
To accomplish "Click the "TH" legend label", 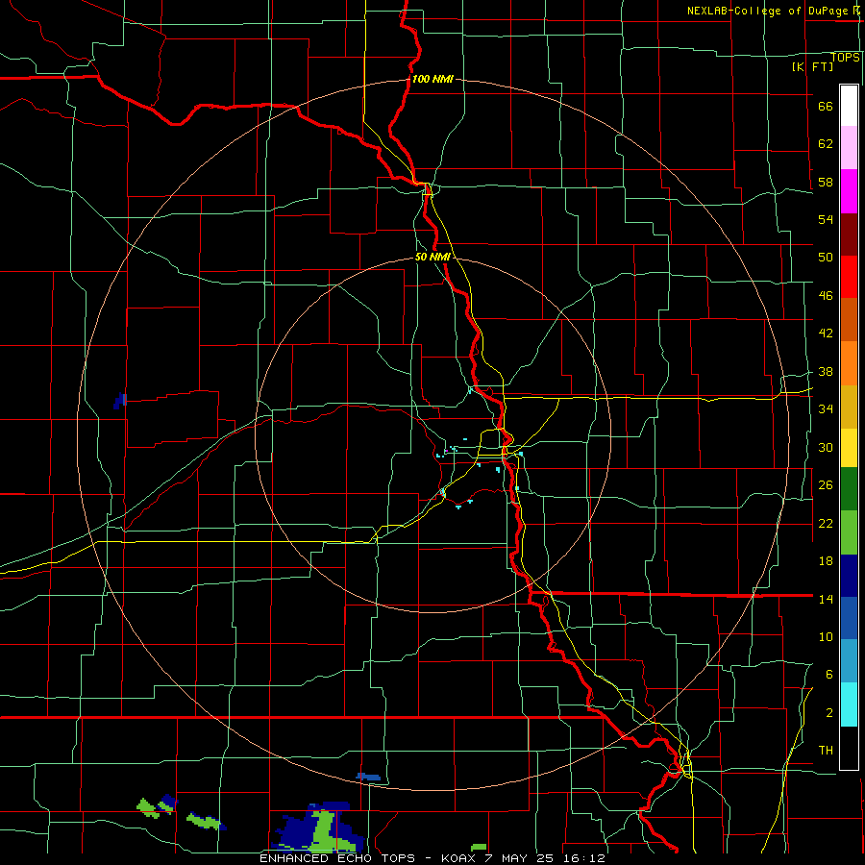I will pos(826,750).
